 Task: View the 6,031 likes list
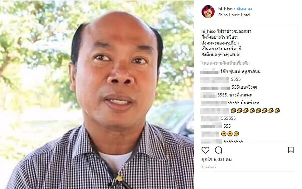click(x=217, y=159)
